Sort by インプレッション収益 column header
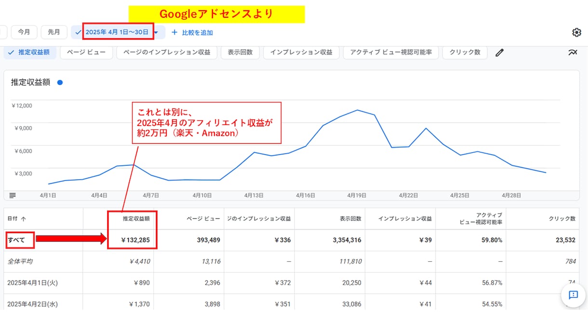Image resolution: width=588 pixels, height=330 pixels. tap(405, 218)
